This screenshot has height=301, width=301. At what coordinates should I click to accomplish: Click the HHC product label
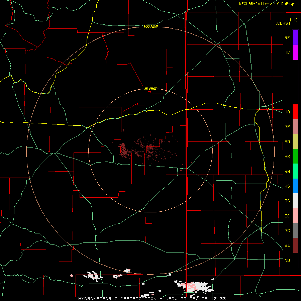point(294,20)
